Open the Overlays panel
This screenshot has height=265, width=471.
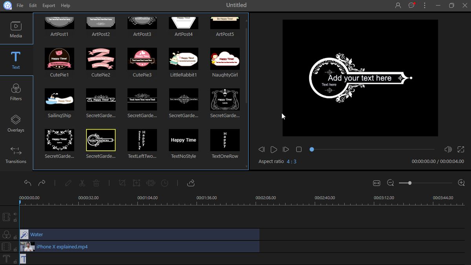point(16,123)
